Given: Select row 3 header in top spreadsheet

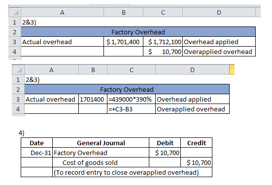Looking at the screenshot, I should coord(15,42).
